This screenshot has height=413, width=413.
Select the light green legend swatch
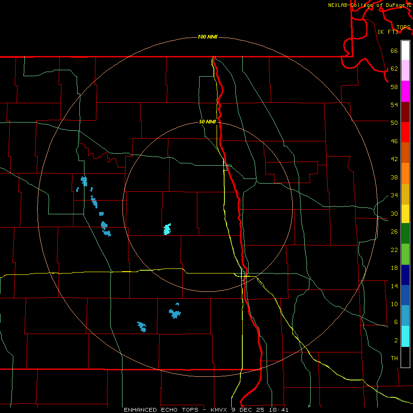[x=405, y=254]
